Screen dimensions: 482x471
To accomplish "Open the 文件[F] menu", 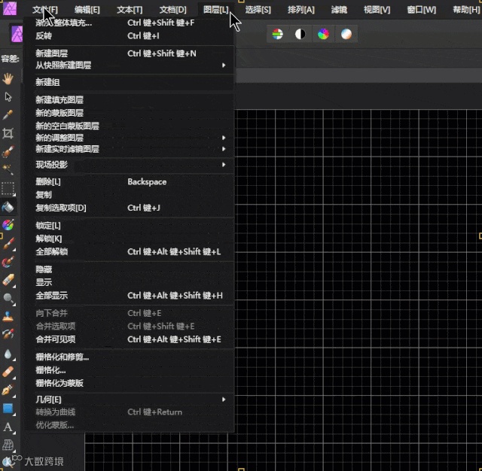I will point(45,10).
